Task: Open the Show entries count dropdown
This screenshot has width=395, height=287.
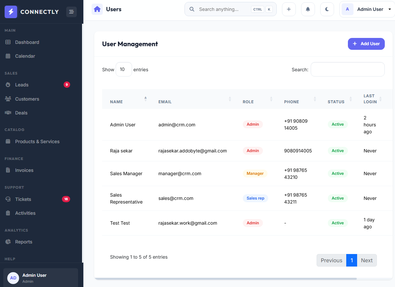Action: pos(124,69)
